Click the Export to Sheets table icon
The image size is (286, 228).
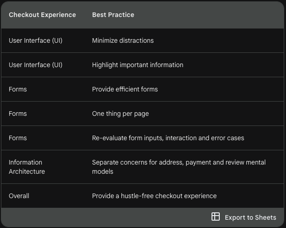215,217
